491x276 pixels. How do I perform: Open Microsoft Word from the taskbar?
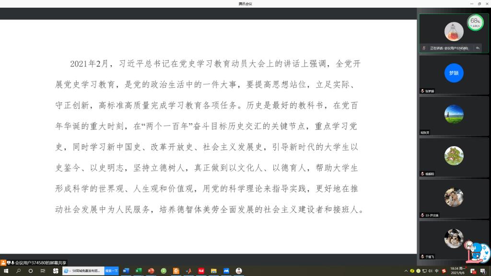[126, 271]
